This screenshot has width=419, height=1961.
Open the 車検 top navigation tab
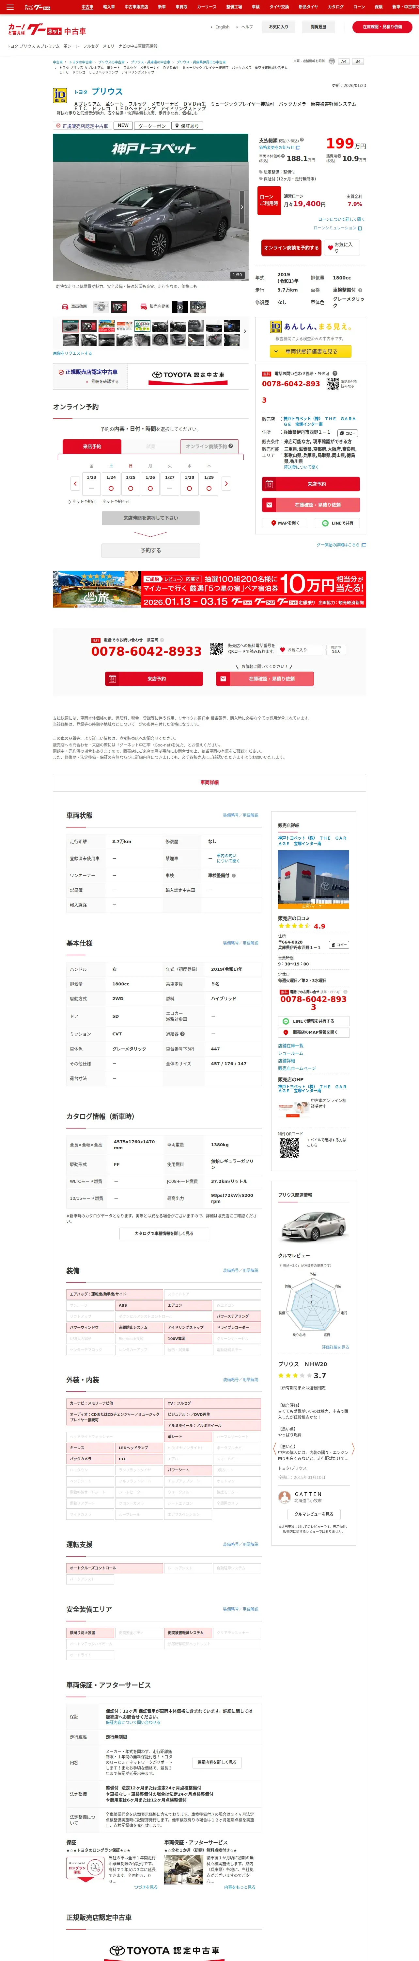pyautogui.click(x=256, y=7)
